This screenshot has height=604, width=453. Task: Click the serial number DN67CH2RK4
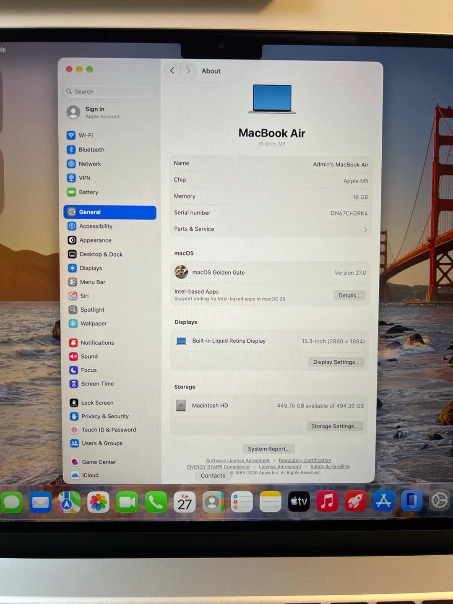pos(349,213)
